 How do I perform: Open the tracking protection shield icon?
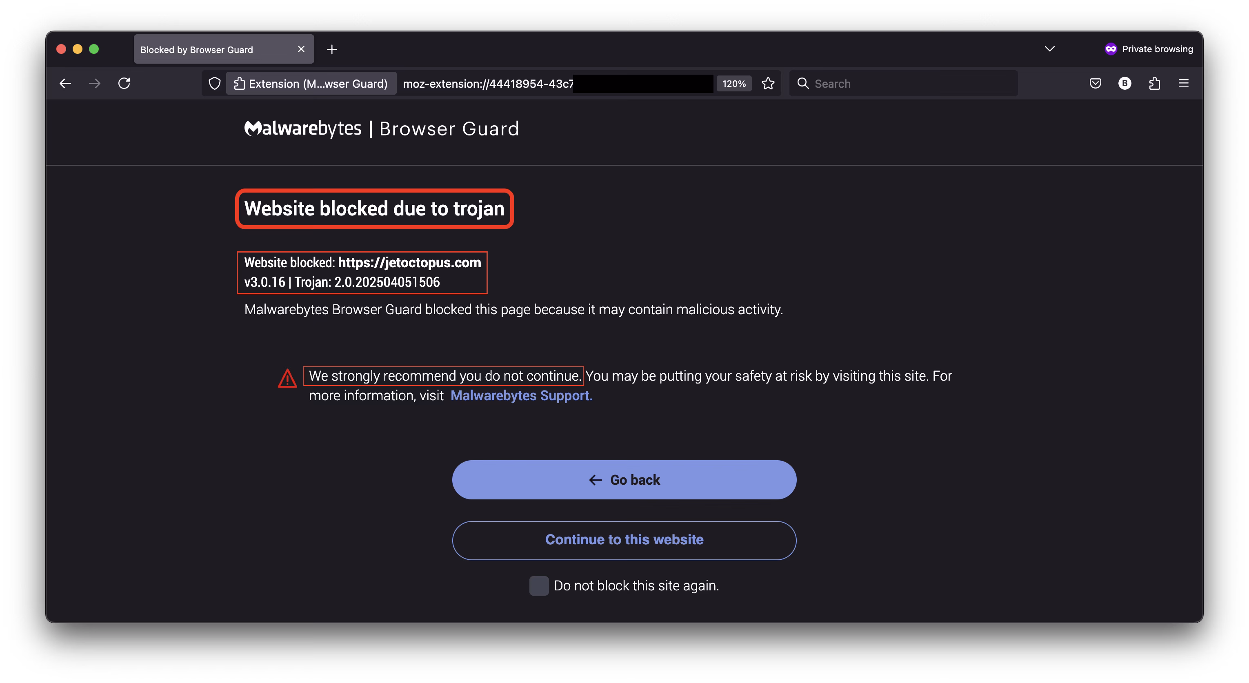pyautogui.click(x=214, y=83)
